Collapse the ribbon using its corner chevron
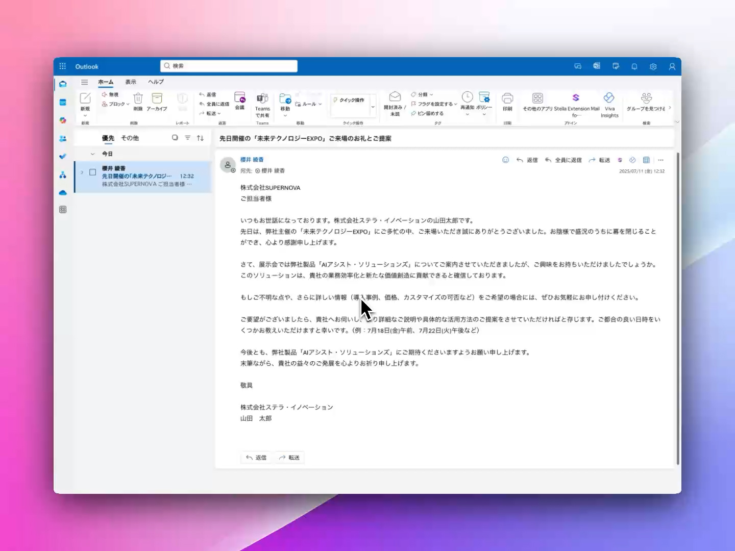Viewport: 735px width, 551px height. tap(677, 122)
